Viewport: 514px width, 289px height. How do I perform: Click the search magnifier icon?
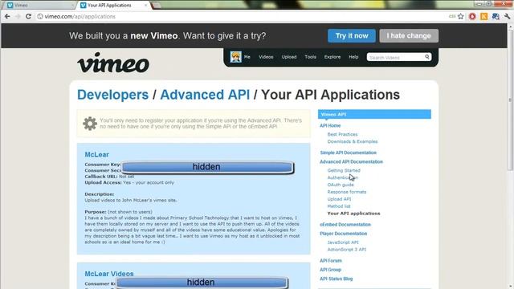coord(426,57)
